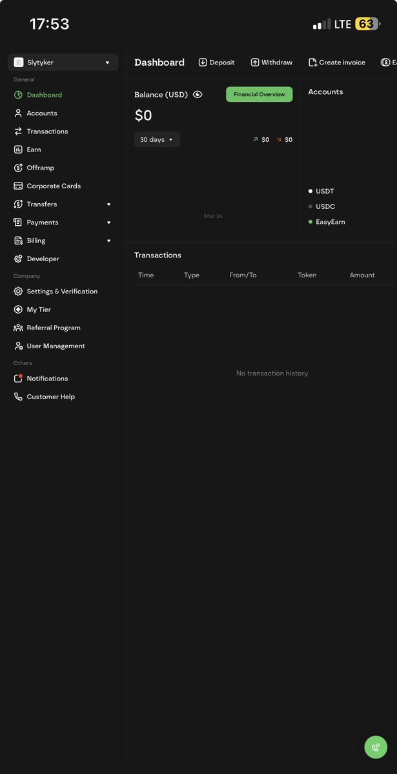397x774 pixels.
Task: Click the Offramp dollar icon
Action: coord(18,168)
